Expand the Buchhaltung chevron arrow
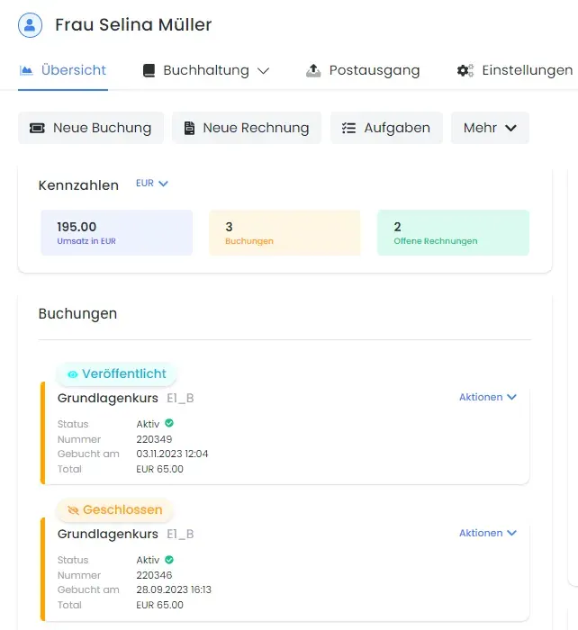Image resolution: width=578 pixels, height=630 pixels. tap(263, 71)
